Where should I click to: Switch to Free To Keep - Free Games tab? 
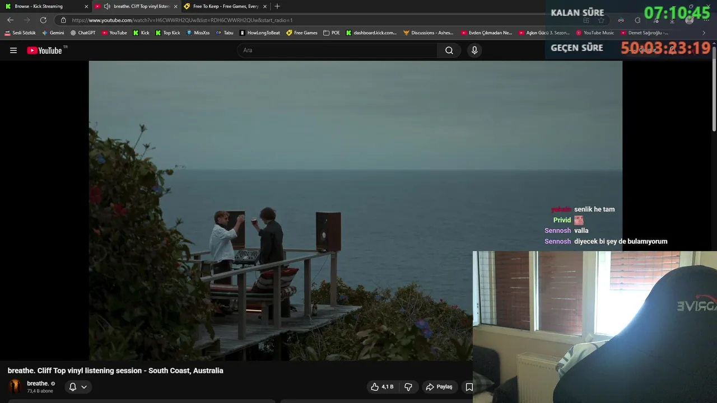[225, 6]
